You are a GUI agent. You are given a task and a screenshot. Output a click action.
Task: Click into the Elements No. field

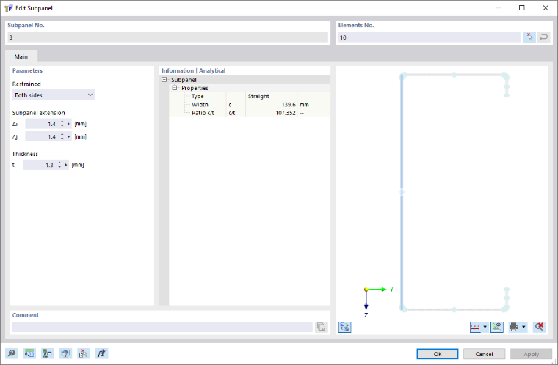click(x=429, y=37)
